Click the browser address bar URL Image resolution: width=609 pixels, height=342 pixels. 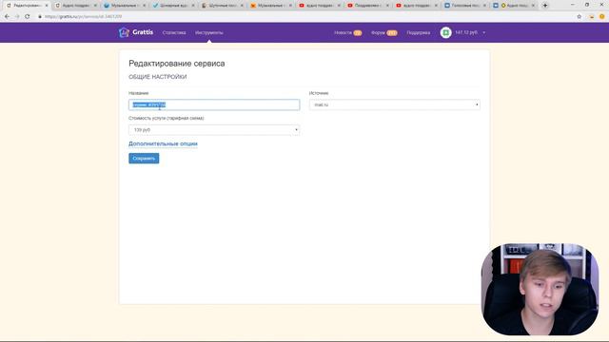(84, 17)
